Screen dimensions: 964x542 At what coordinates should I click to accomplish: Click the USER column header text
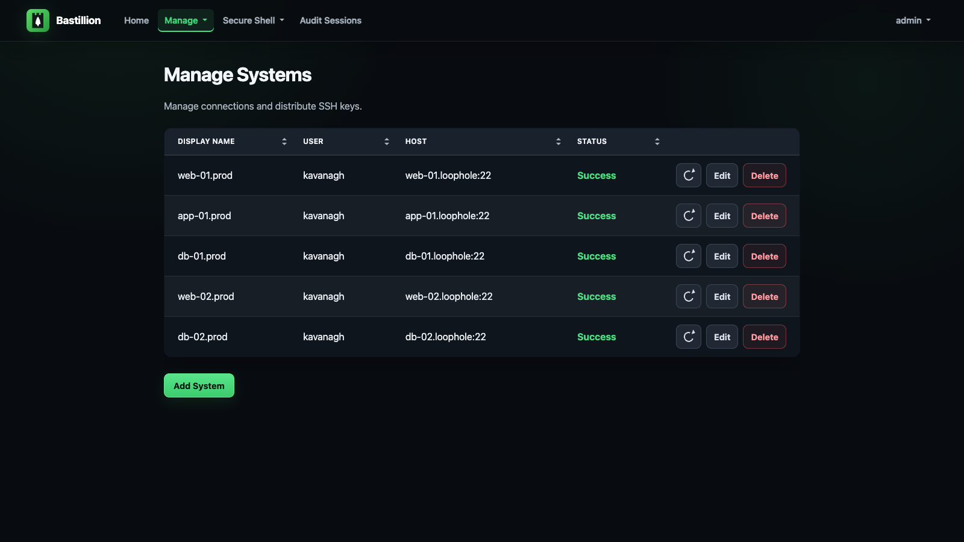tap(313, 142)
